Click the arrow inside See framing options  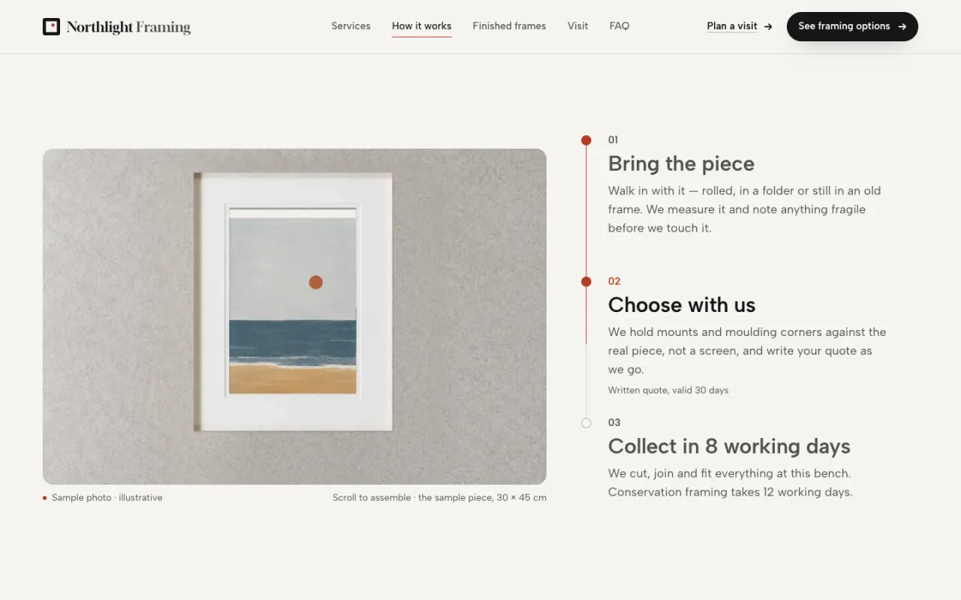(902, 26)
